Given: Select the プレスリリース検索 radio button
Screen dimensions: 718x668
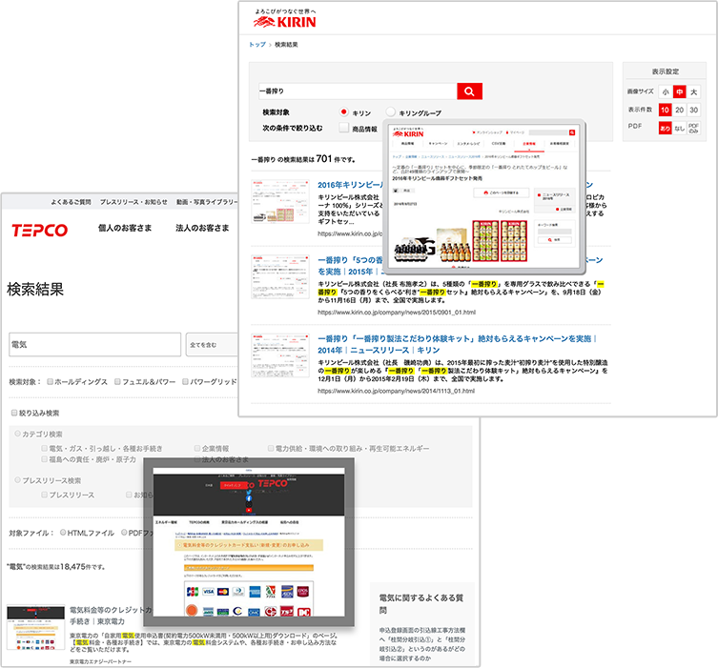Looking at the screenshot, I should pos(18,480).
